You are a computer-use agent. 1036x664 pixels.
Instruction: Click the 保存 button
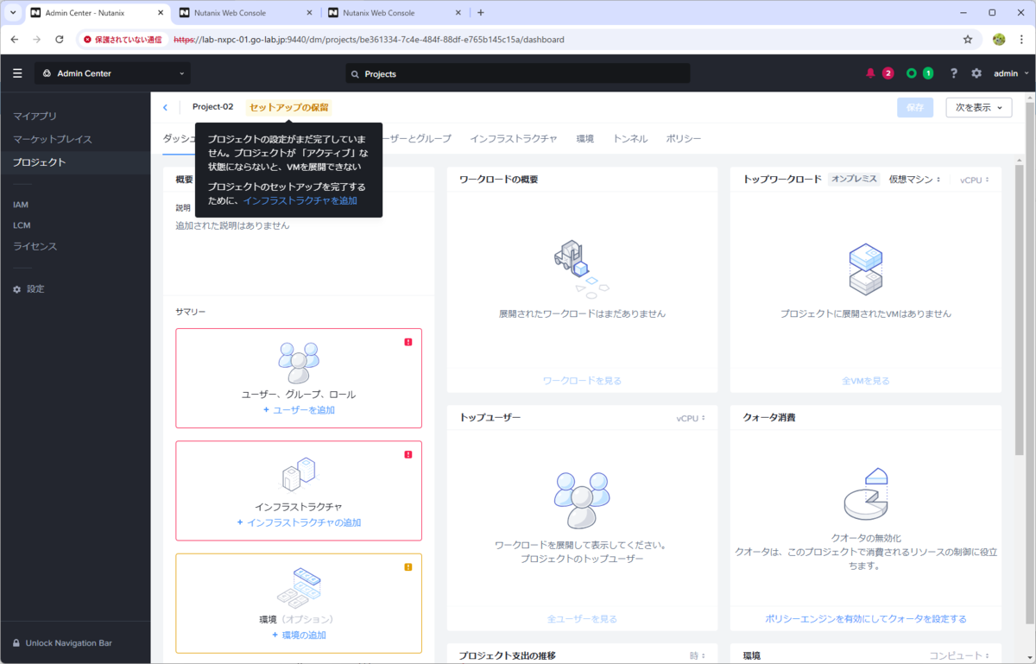coord(914,107)
